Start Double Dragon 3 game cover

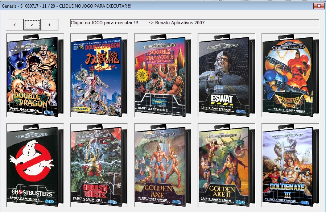pyautogui.click(x=163, y=75)
